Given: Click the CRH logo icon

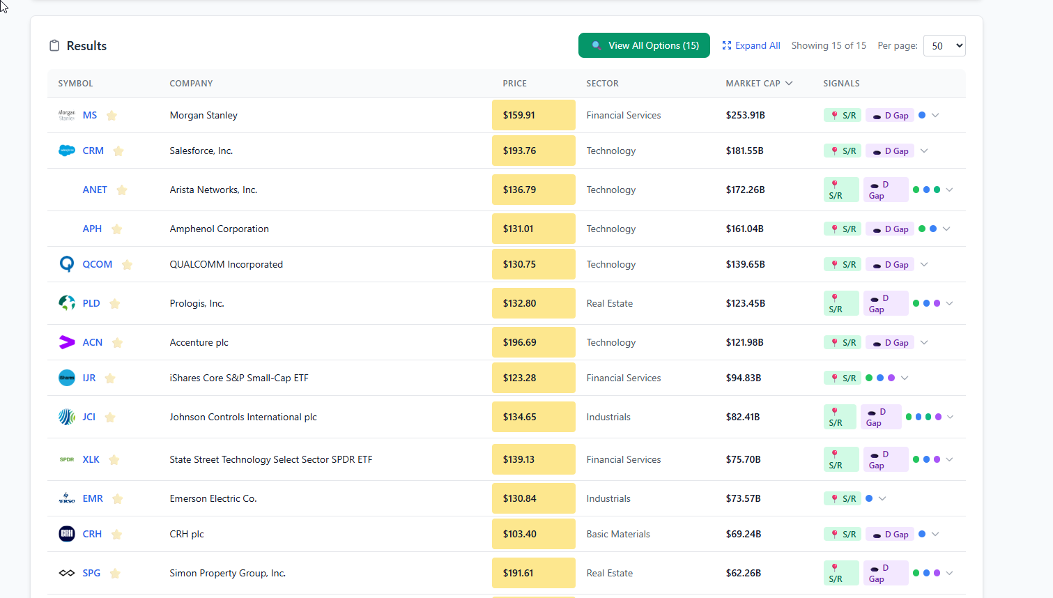Looking at the screenshot, I should 67,534.
